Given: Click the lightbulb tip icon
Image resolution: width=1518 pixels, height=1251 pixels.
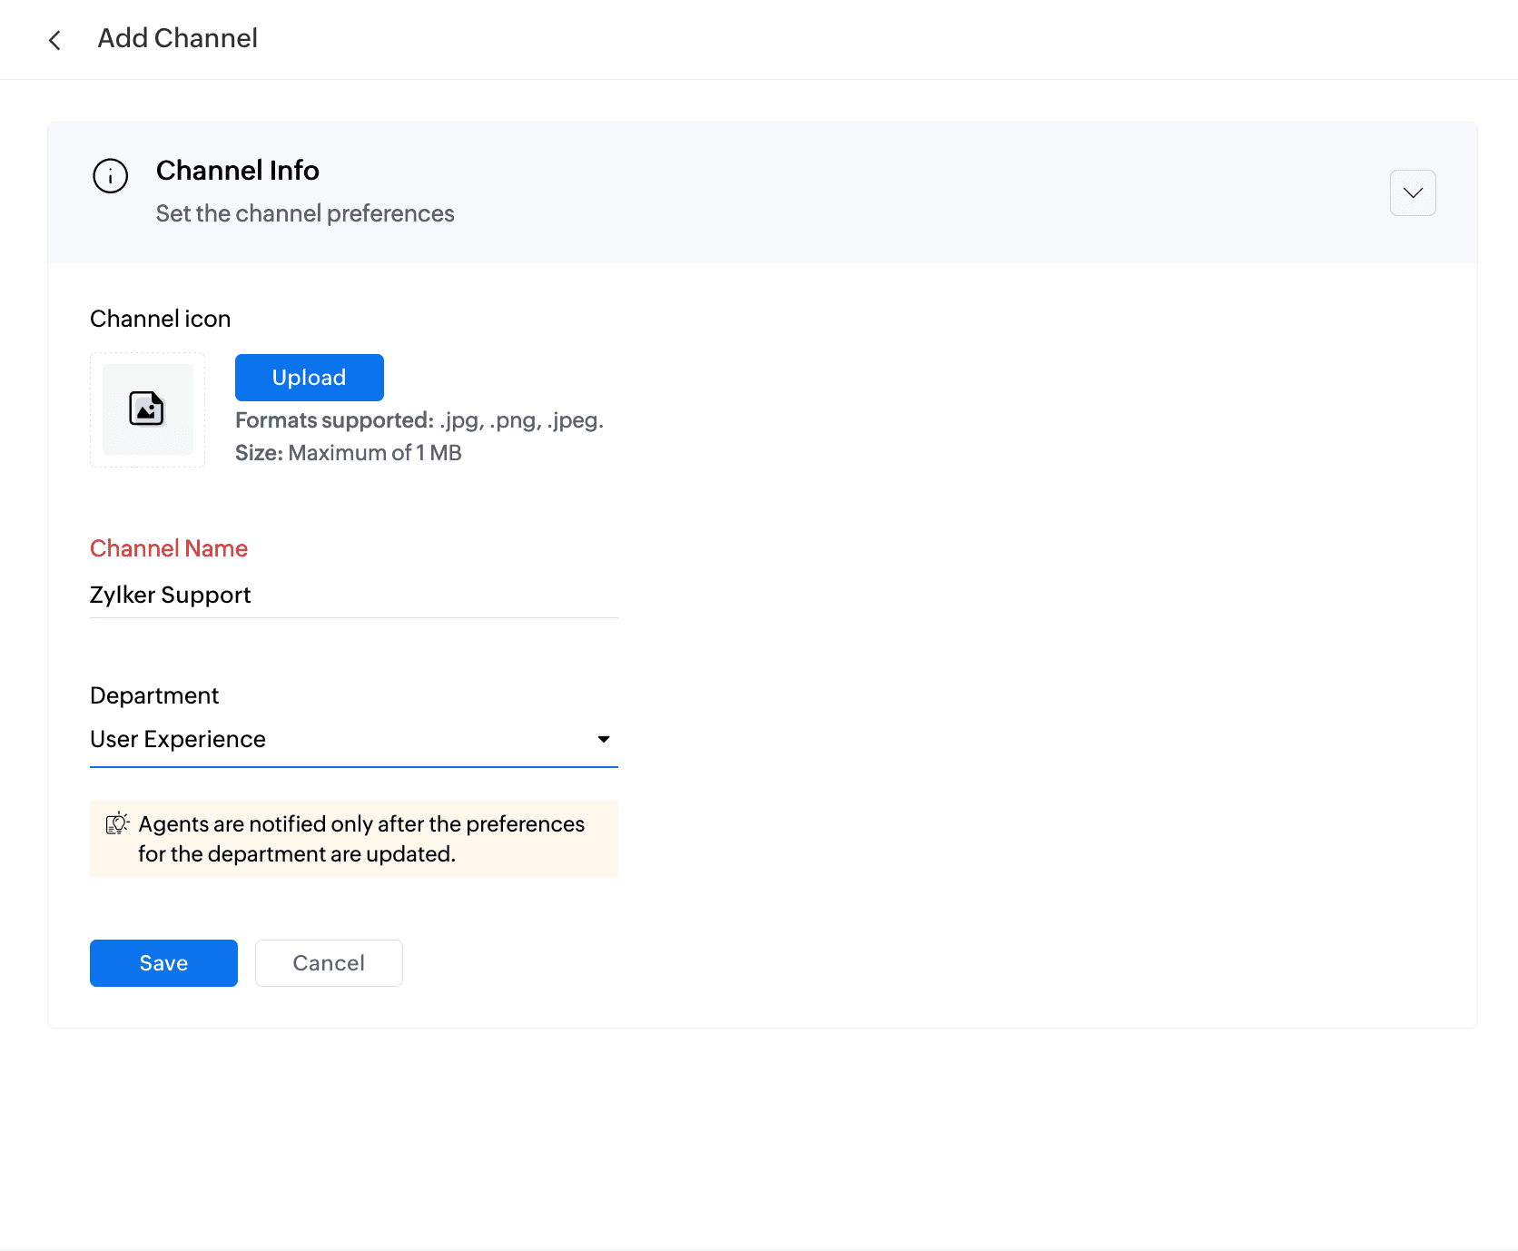Looking at the screenshot, I should coord(117,823).
